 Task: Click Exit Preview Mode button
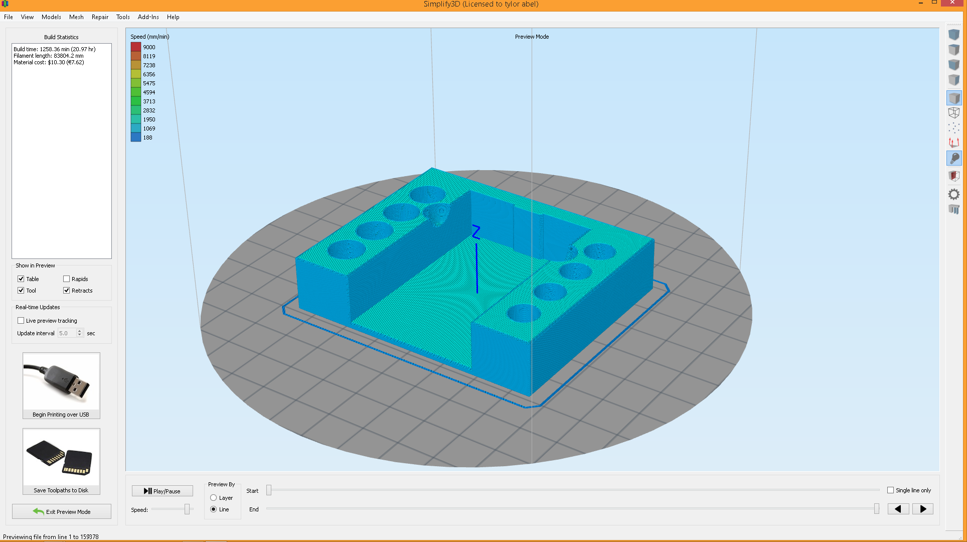[62, 512]
